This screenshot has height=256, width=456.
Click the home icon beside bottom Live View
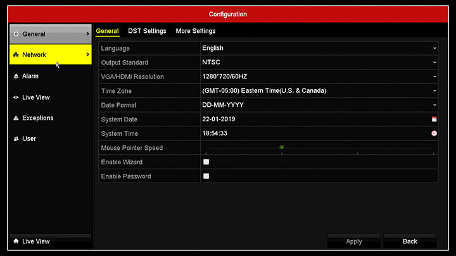click(x=16, y=241)
